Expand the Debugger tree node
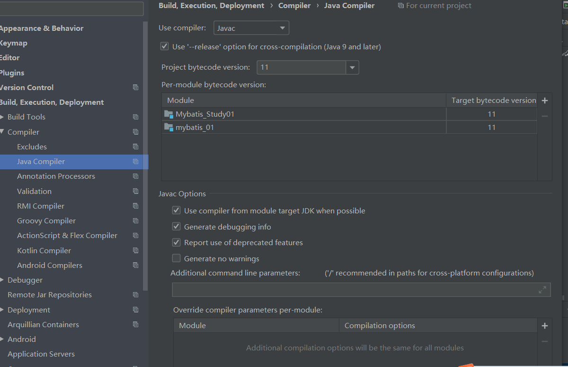 2,280
